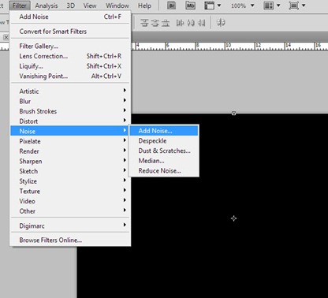Select Convert for Smart Filters

coord(70,32)
